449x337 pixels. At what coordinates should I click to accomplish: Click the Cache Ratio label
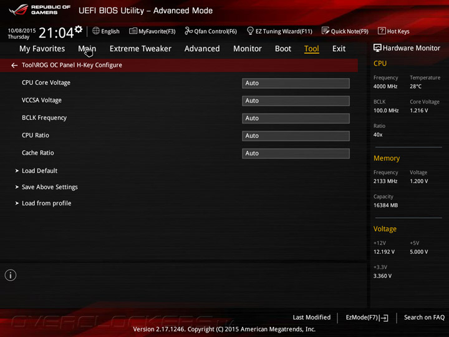coord(38,153)
